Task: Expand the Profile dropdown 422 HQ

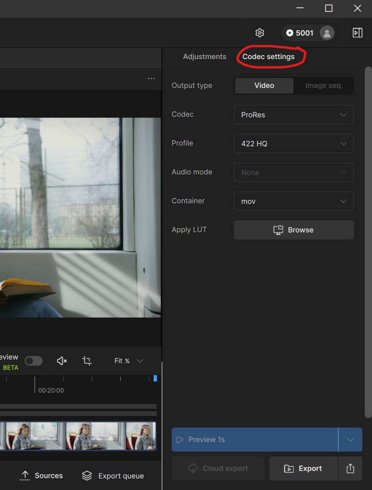Action: click(x=294, y=144)
